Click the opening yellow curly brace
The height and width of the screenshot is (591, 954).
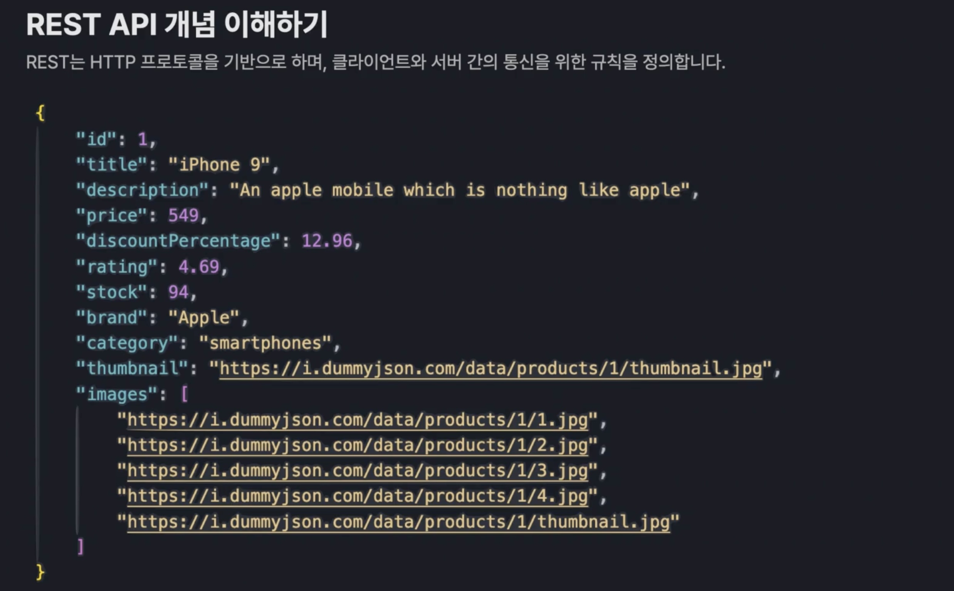(40, 113)
